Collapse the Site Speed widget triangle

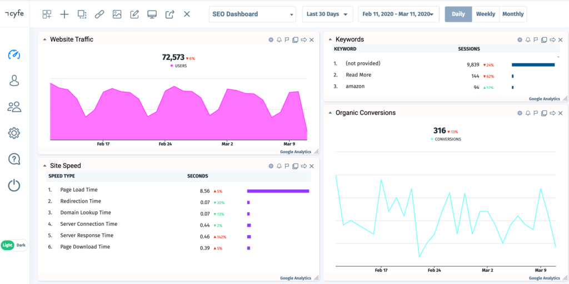point(44,166)
